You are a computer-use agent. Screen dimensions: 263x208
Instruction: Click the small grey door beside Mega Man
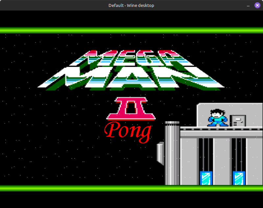(238, 121)
